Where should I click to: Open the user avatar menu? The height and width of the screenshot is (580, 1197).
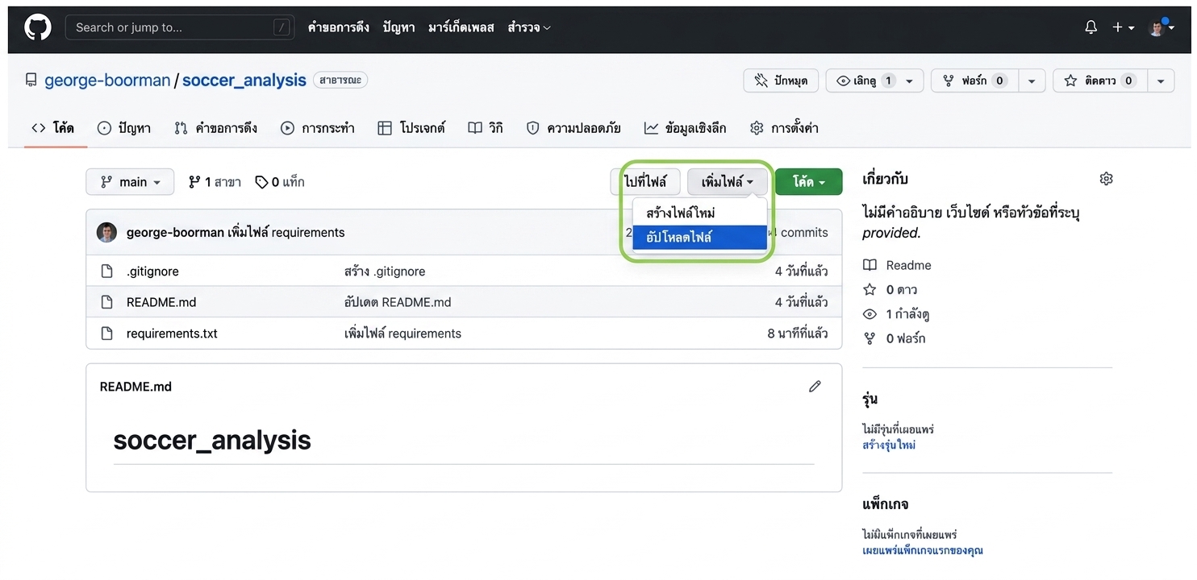point(1161,27)
